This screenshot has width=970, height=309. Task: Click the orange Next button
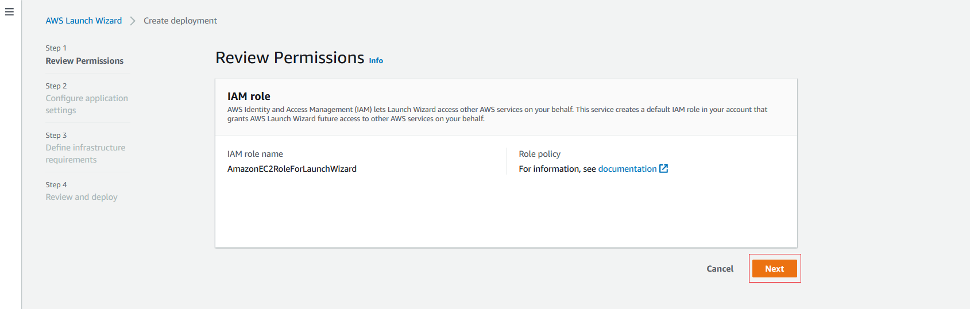pyautogui.click(x=775, y=269)
